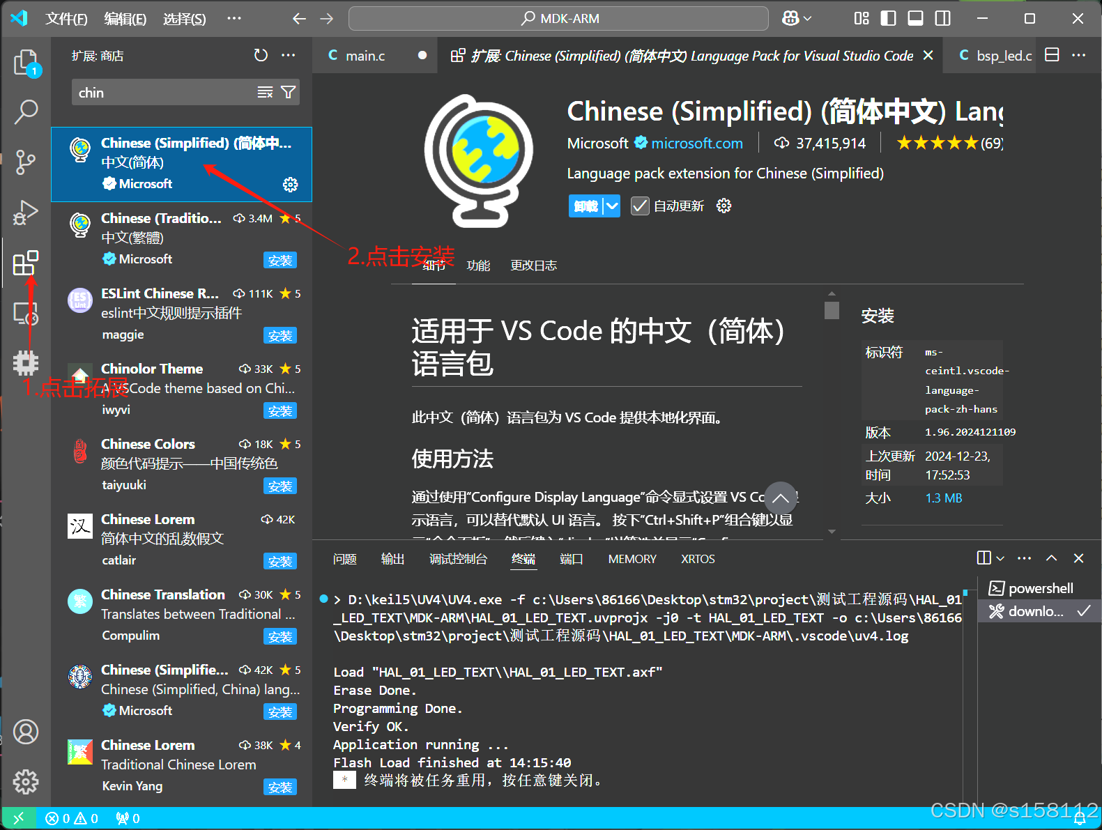Switch to the MEMORY panel tab

pyautogui.click(x=632, y=559)
